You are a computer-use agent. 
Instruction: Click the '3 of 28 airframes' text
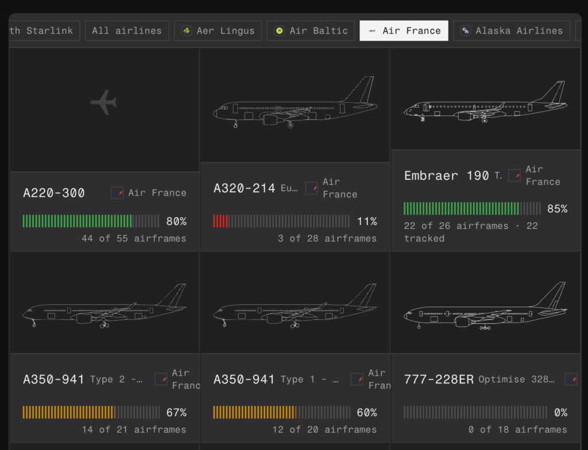pyautogui.click(x=327, y=238)
